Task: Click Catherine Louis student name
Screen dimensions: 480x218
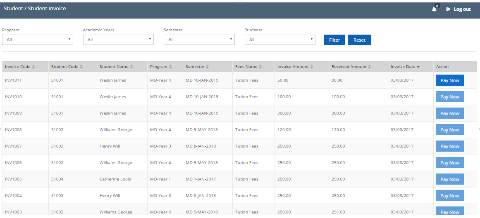Action: pos(115,179)
